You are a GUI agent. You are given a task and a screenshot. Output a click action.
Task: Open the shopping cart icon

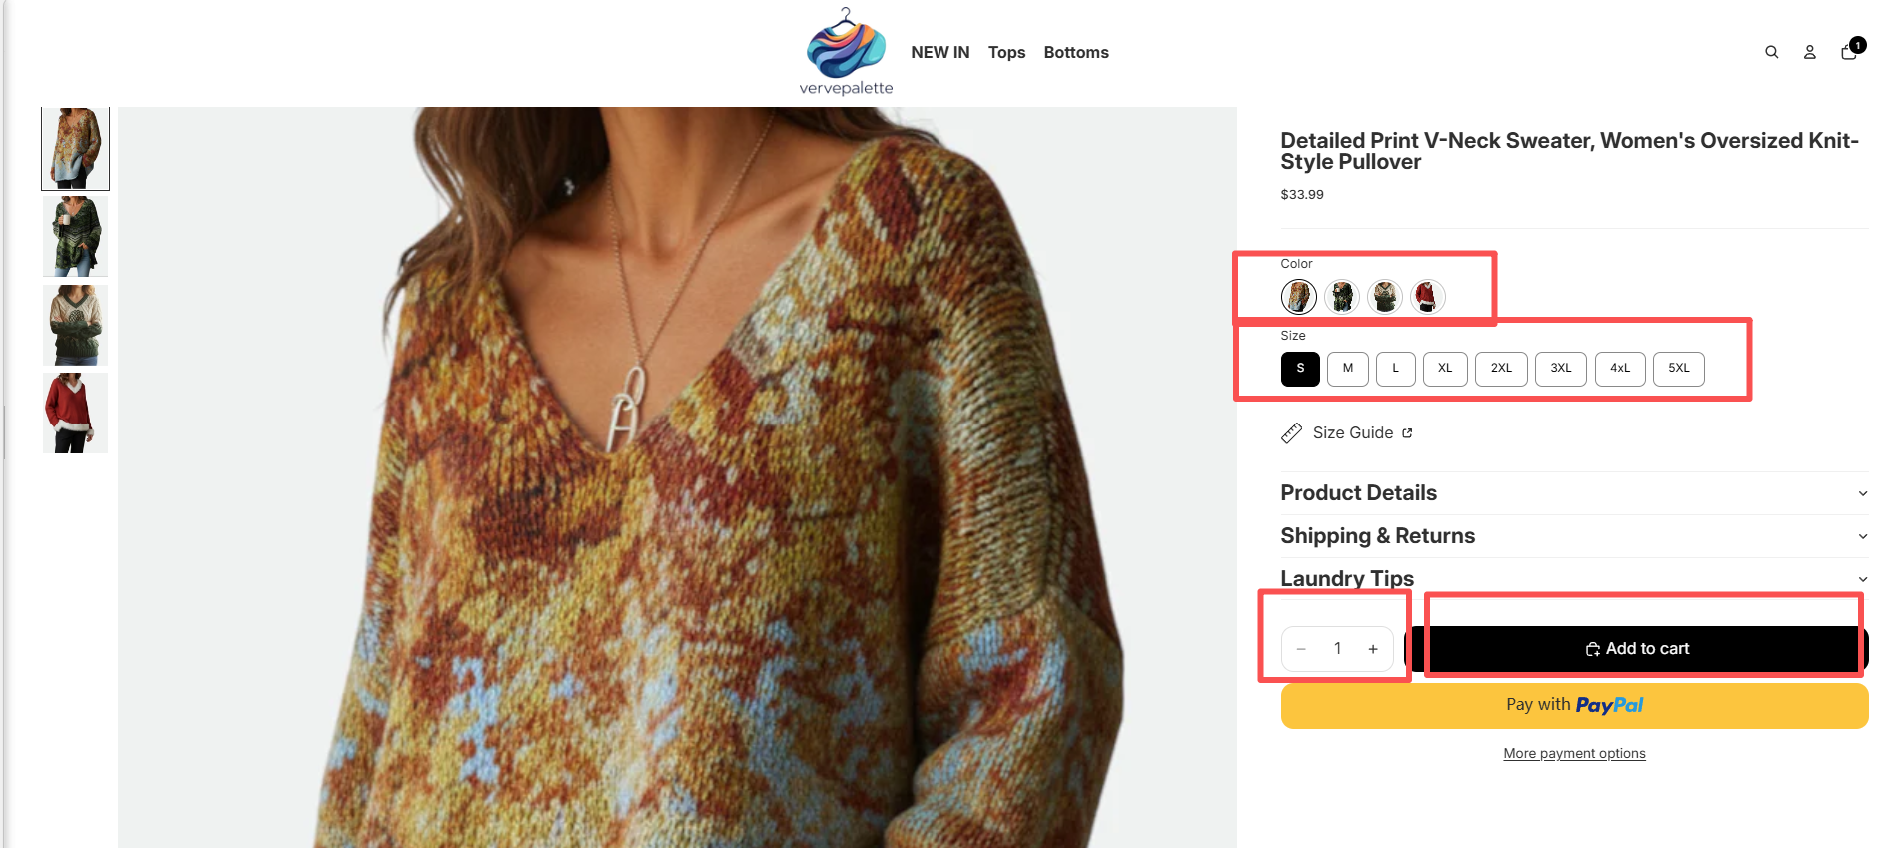1849,51
